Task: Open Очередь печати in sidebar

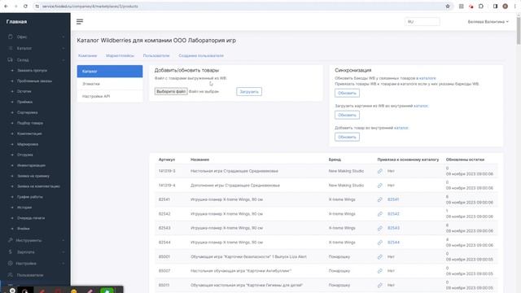Action: click(31, 218)
